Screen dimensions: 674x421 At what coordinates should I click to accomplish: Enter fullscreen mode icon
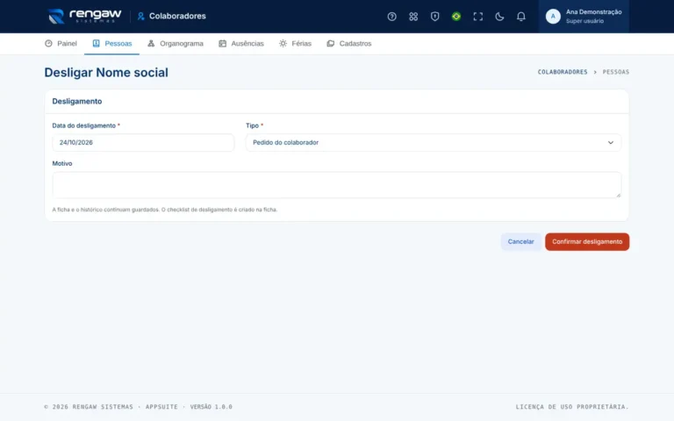click(x=477, y=17)
